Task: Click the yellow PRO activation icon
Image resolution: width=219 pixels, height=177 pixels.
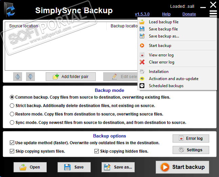Action: coord(142,79)
